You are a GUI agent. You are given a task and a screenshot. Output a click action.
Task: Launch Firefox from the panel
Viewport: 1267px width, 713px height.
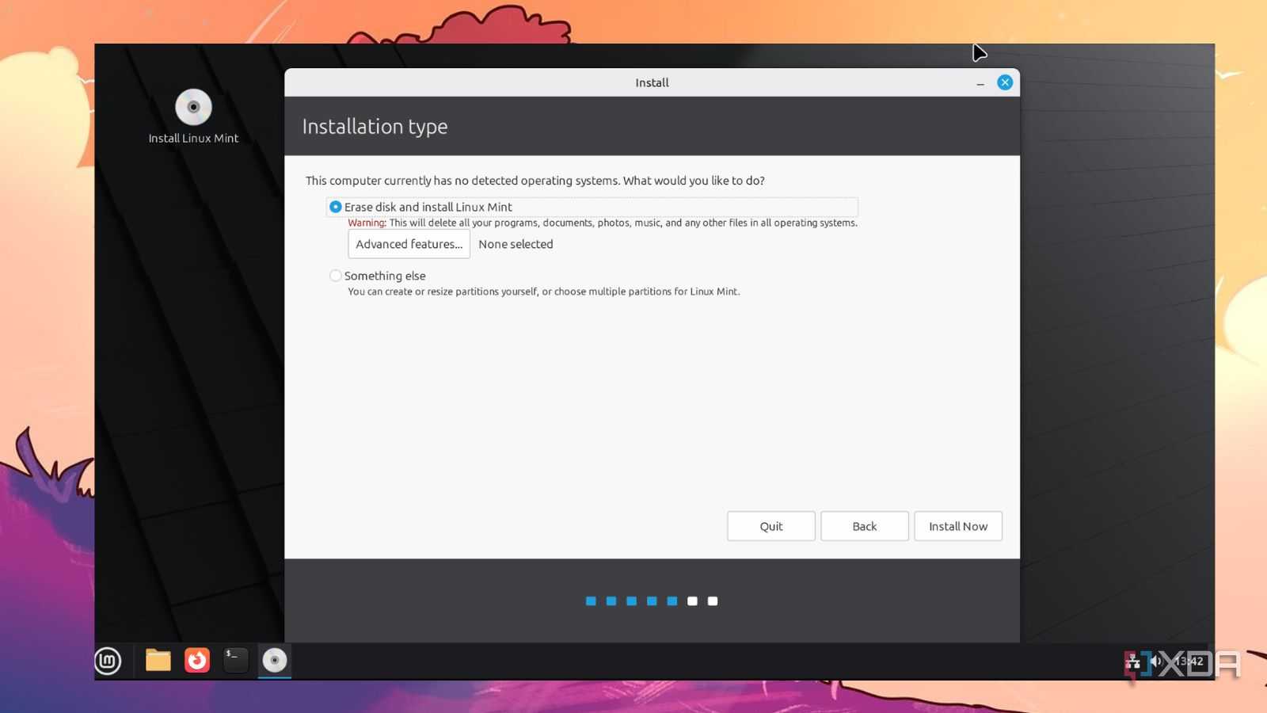point(197,660)
